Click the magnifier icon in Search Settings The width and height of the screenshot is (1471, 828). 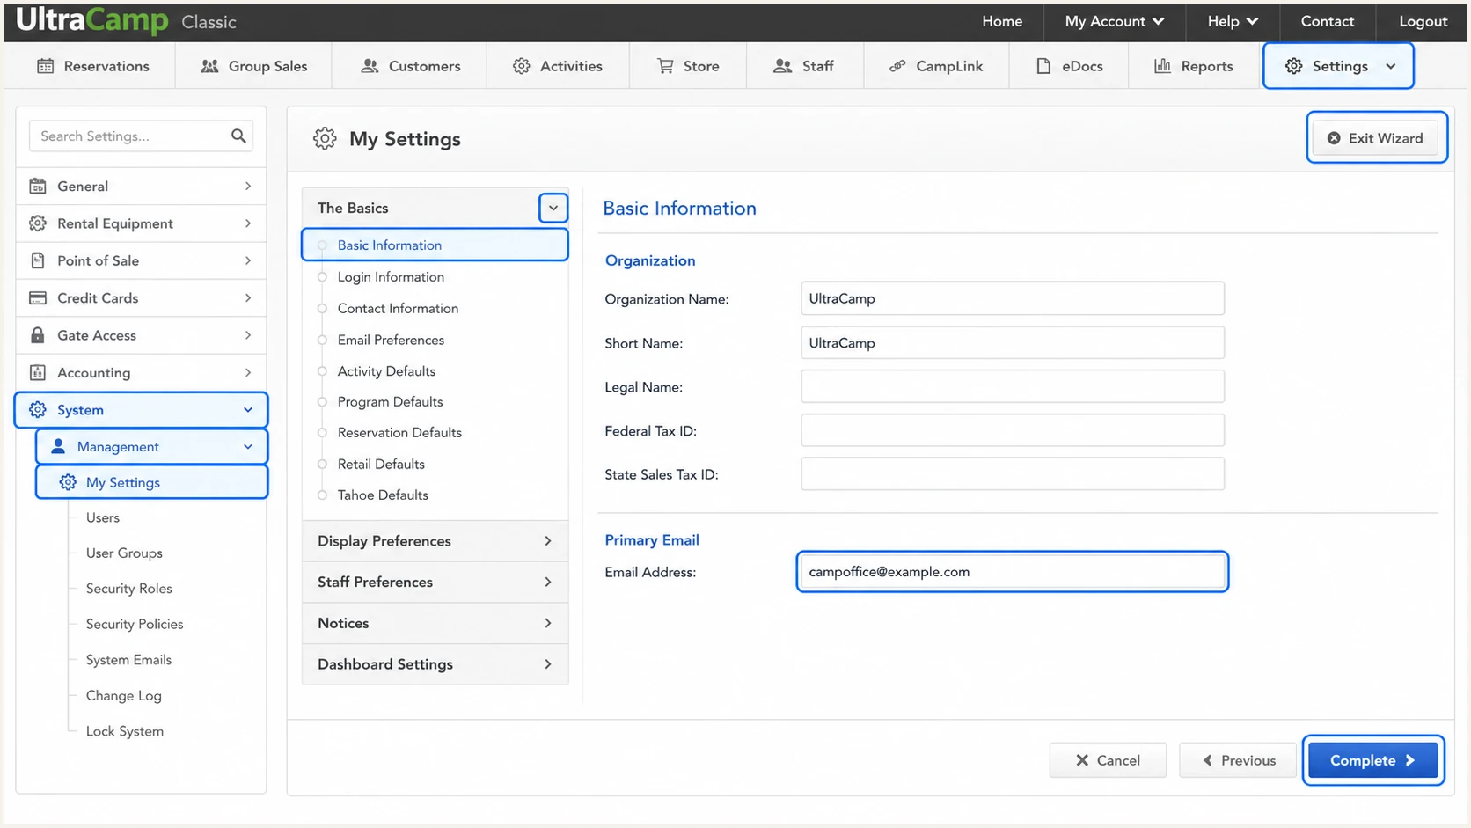click(x=238, y=136)
